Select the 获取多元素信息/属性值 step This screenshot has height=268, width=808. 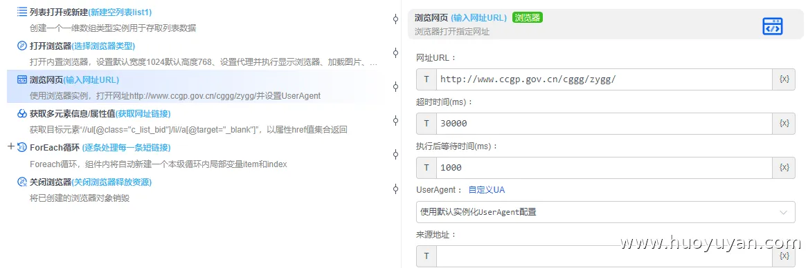(72, 114)
